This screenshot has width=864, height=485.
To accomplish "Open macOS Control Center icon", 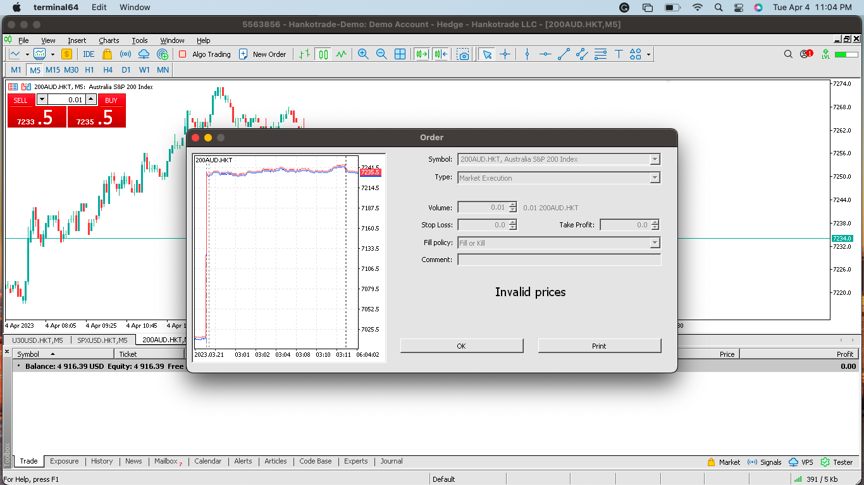I will (x=739, y=8).
